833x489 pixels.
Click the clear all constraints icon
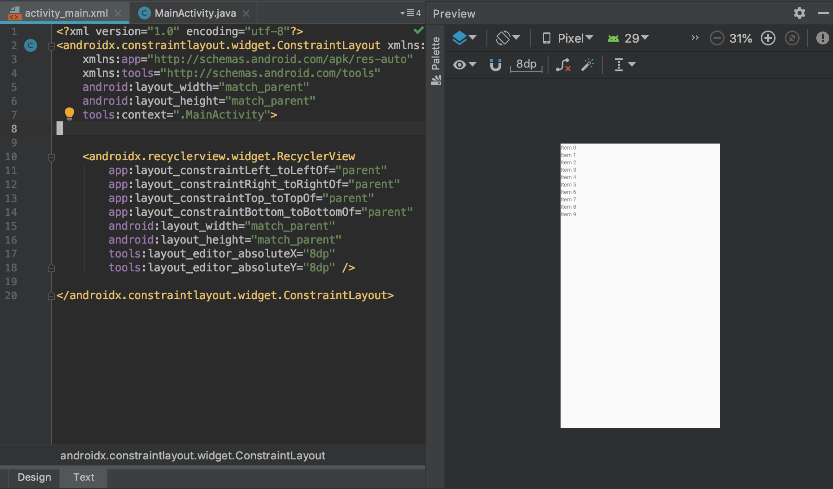[x=563, y=65]
